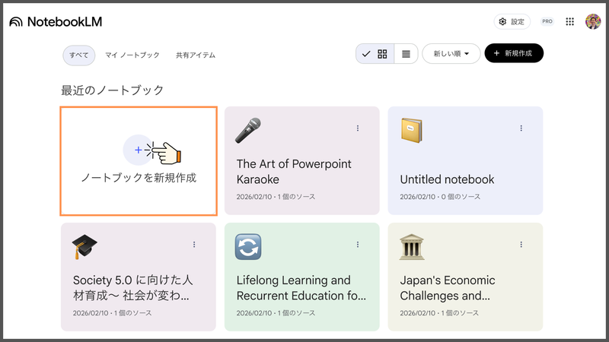Open the account profile avatar
Image resolution: width=609 pixels, height=342 pixels.
(593, 22)
